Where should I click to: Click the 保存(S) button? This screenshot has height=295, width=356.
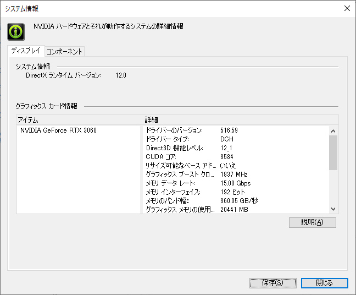pos(273,283)
